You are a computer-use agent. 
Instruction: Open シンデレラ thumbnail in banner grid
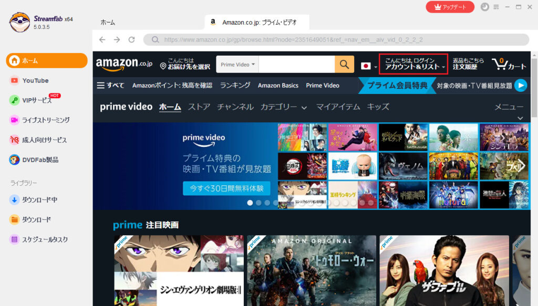504,138
